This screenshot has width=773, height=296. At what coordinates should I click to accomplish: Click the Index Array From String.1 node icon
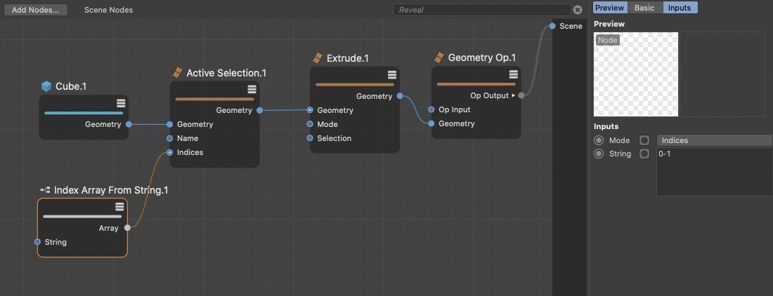tap(45, 190)
